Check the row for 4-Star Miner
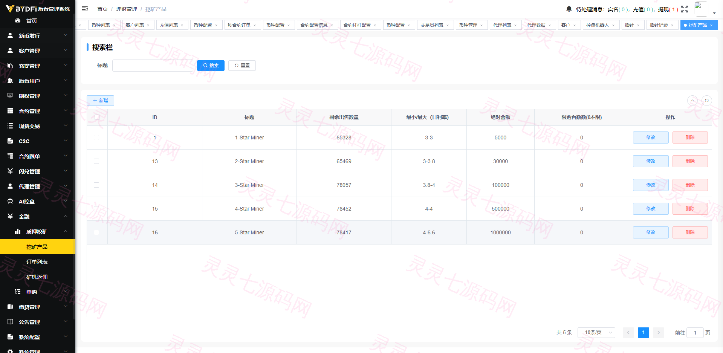This screenshot has width=723, height=353. pos(96,209)
